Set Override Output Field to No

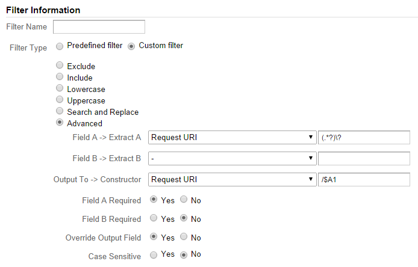[184, 238]
